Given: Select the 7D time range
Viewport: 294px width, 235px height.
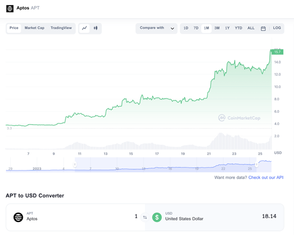Looking at the screenshot, I should (x=196, y=28).
